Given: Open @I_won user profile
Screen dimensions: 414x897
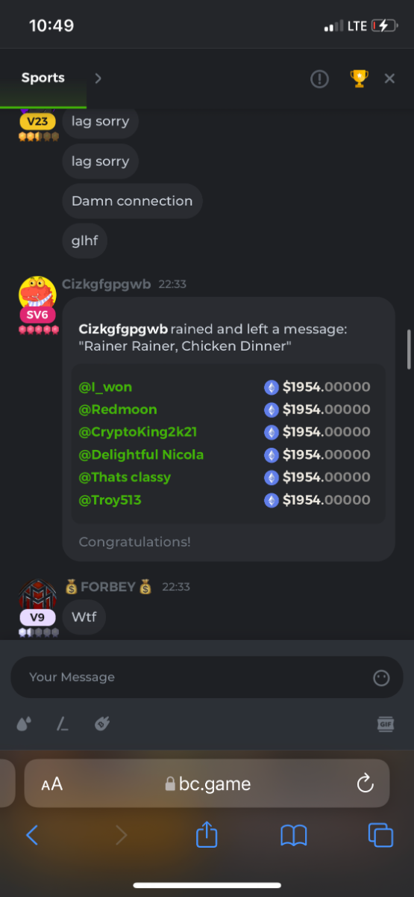Looking at the screenshot, I should pos(105,387).
